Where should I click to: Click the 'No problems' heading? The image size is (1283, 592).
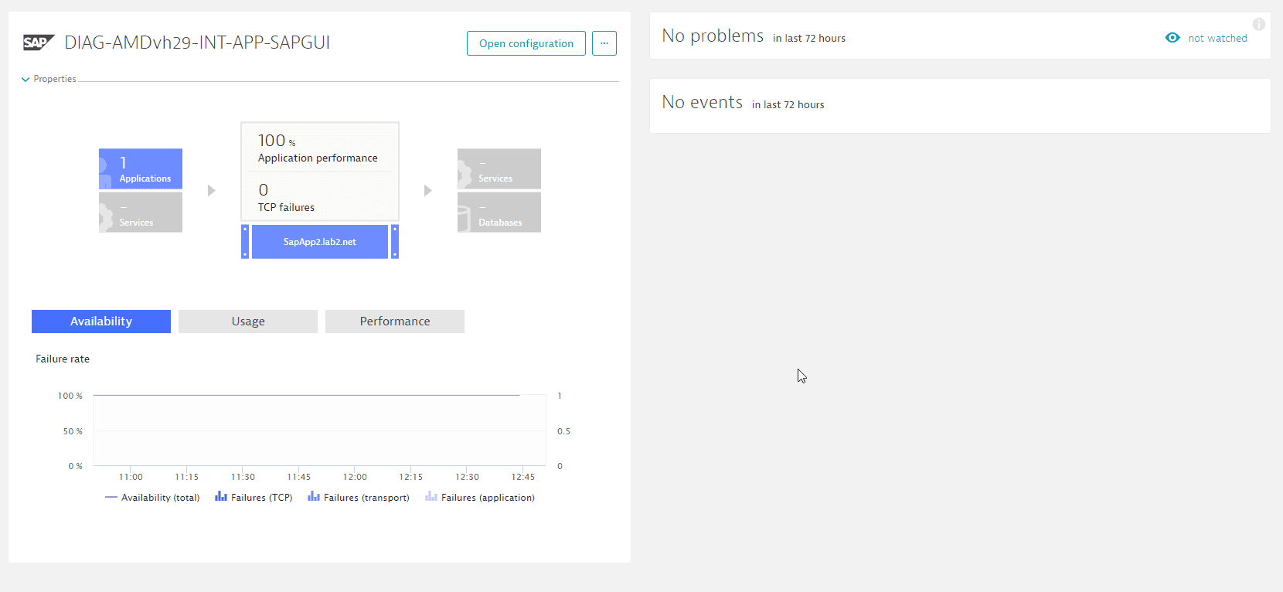pyautogui.click(x=713, y=36)
